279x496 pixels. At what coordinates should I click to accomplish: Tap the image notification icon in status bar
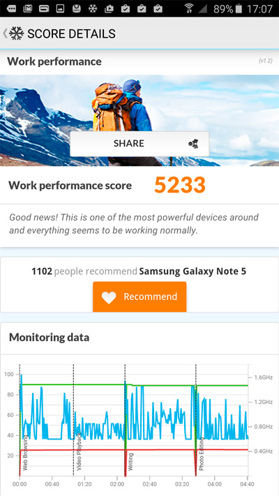click(60, 8)
